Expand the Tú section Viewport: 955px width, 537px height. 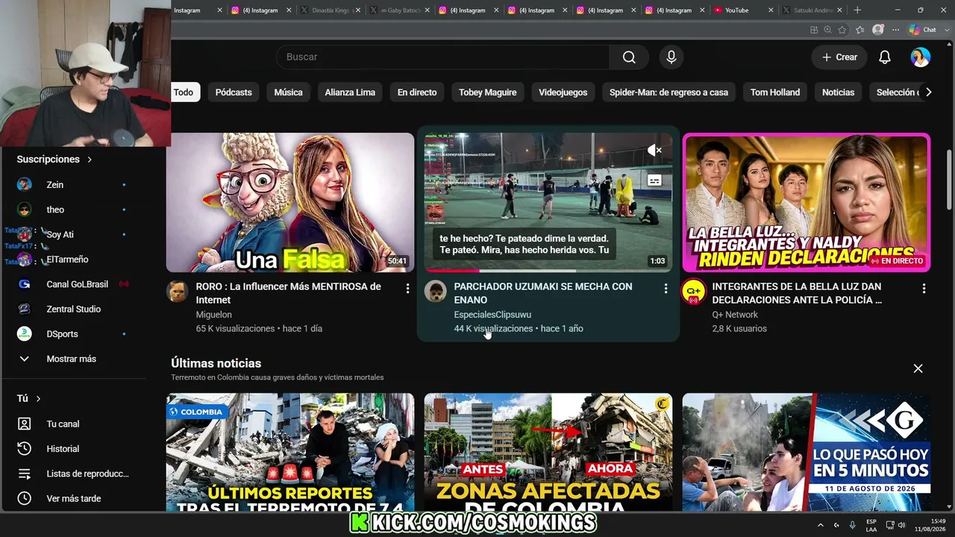pyautogui.click(x=28, y=399)
